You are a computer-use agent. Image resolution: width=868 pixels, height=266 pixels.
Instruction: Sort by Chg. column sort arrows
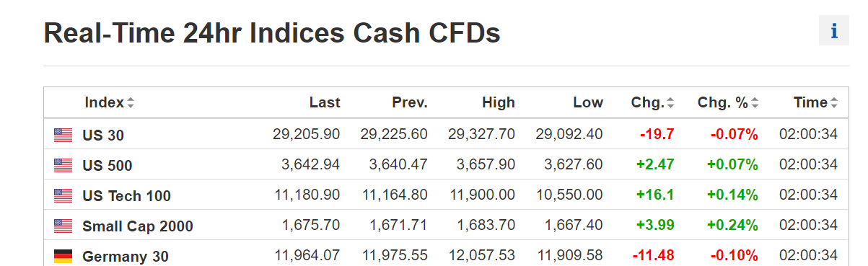pyautogui.click(x=670, y=103)
